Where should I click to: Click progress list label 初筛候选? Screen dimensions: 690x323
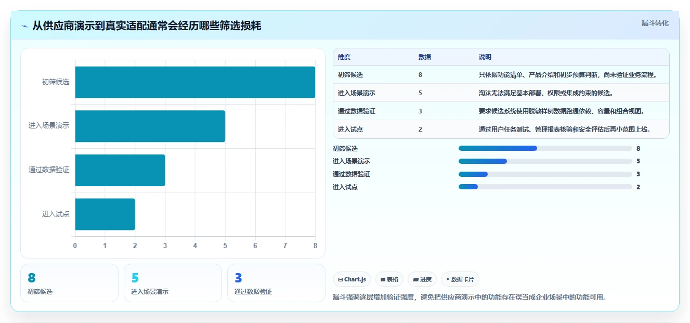tap(345, 149)
